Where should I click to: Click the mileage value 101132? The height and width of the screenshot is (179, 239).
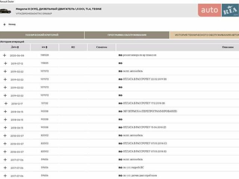coord(44,103)
